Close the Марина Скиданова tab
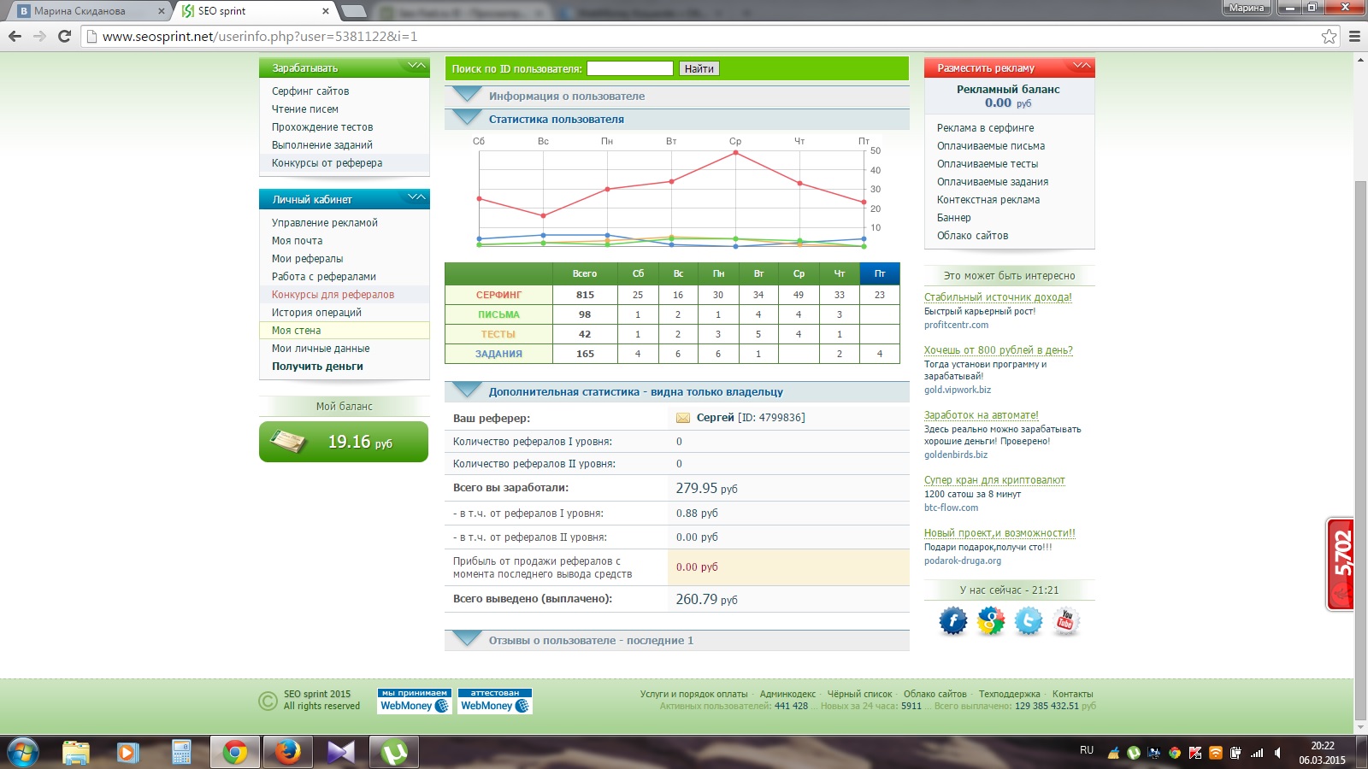 162,11
